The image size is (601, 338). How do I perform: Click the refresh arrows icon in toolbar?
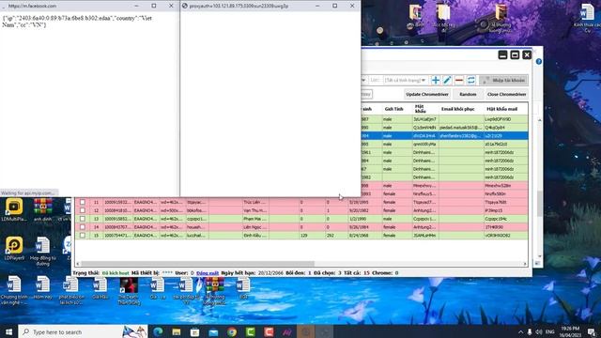pyautogui.click(x=471, y=80)
